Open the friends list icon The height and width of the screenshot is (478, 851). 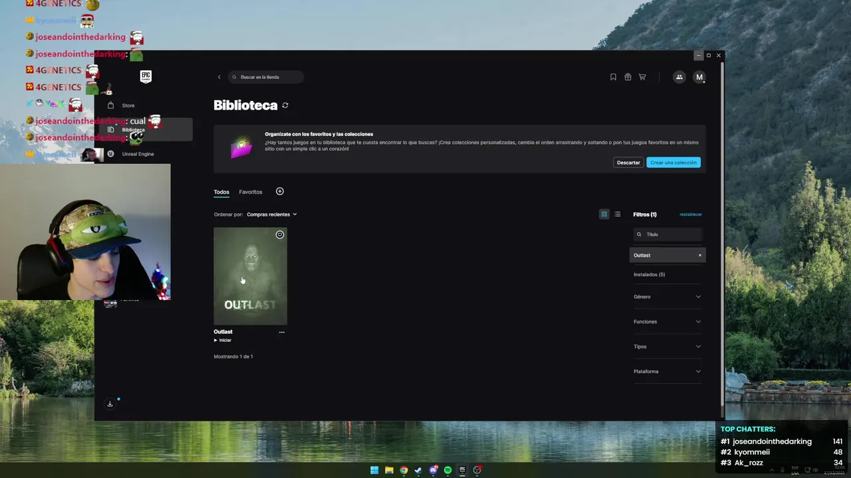tap(679, 77)
